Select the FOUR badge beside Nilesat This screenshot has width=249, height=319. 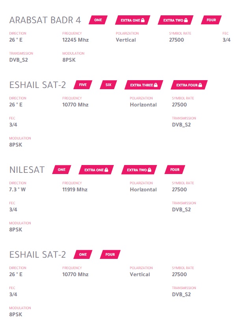click(x=175, y=170)
